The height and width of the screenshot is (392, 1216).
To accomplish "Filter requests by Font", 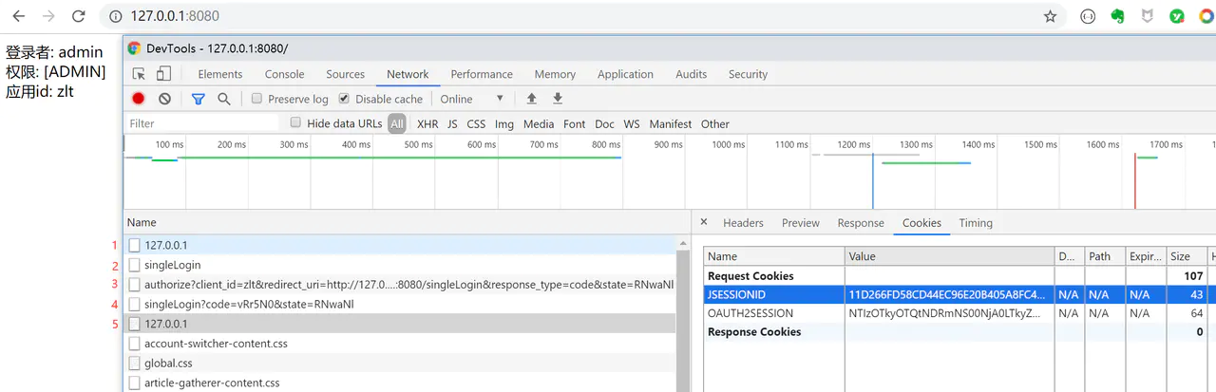I will (574, 123).
